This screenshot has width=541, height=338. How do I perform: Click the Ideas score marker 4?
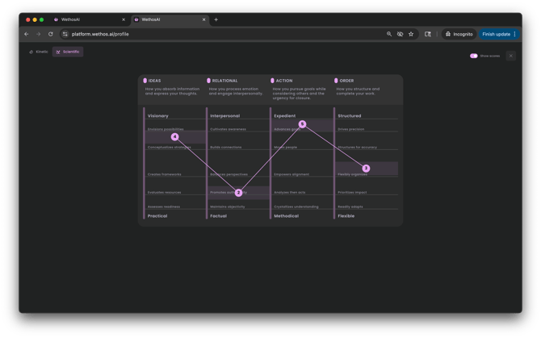(174, 137)
